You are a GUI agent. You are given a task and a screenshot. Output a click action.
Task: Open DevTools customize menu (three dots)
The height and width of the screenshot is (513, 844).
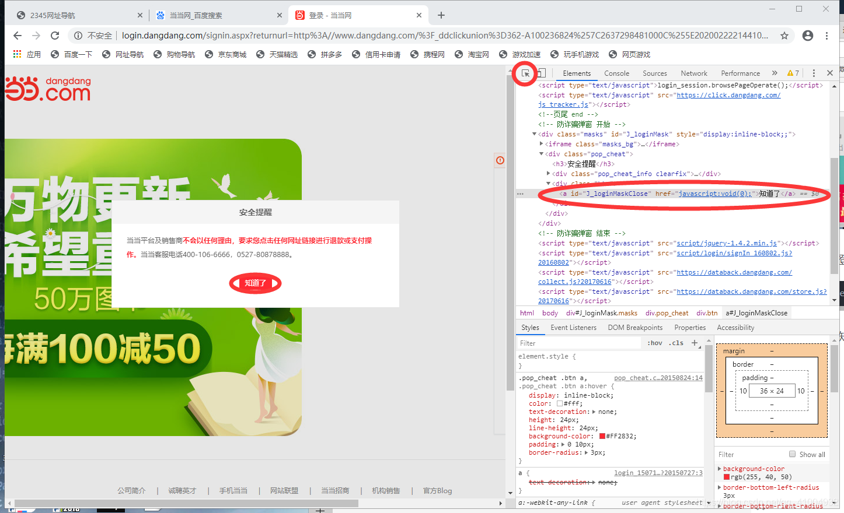pyautogui.click(x=814, y=73)
